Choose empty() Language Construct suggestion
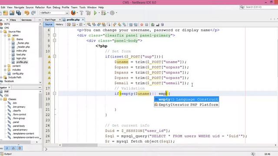 [186, 99]
